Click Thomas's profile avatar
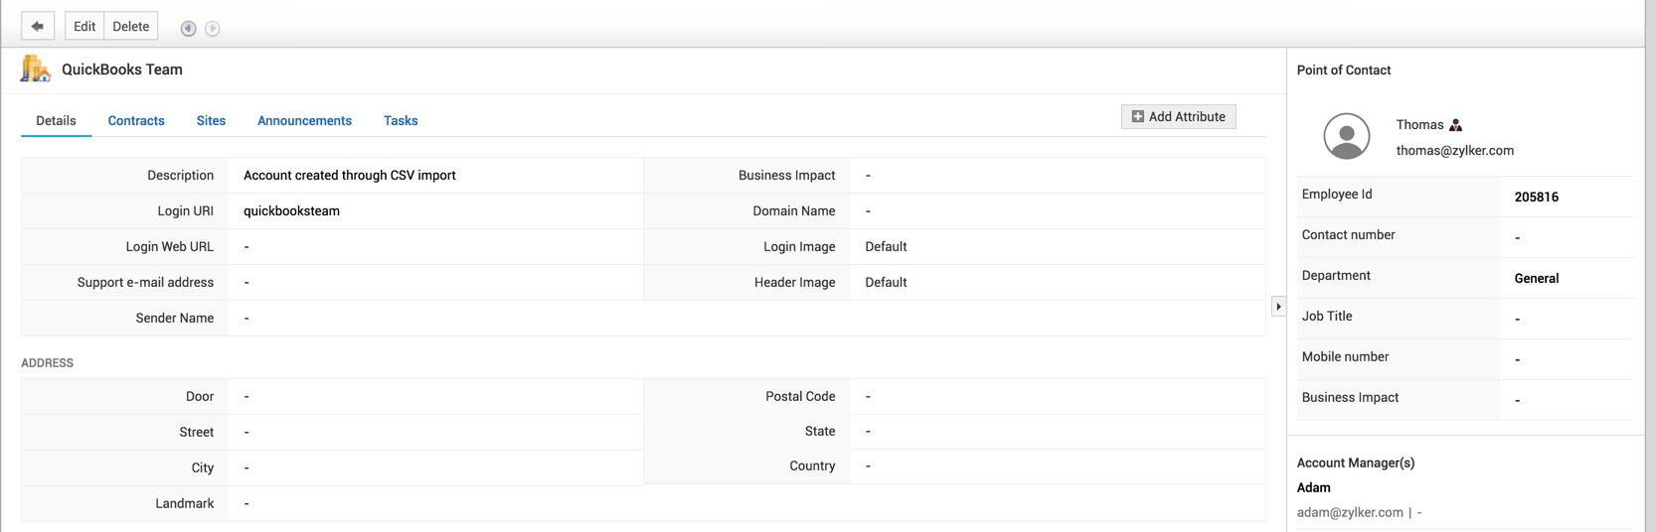This screenshot has height=532, width=1655. pos(1346,136)
